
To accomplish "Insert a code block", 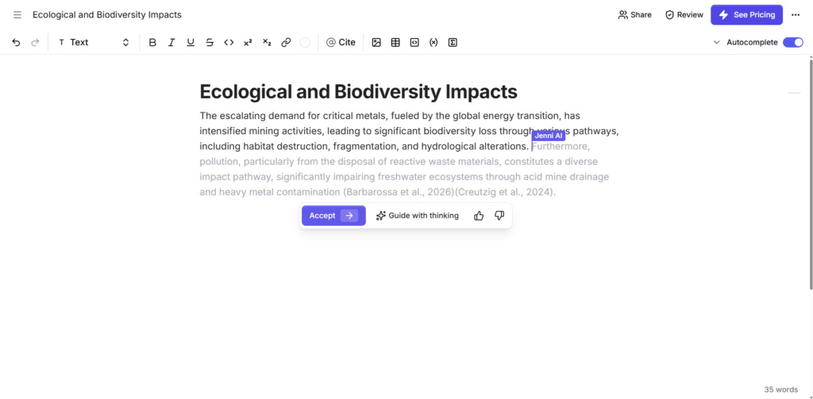I will click(x=414, y=43).
